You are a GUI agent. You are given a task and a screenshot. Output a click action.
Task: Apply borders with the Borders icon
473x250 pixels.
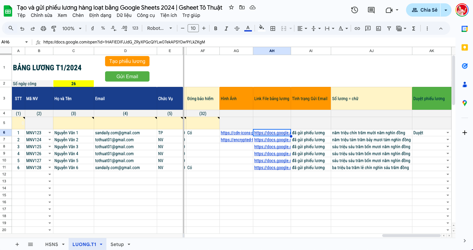pyautogui.click(x=272, y=28)
